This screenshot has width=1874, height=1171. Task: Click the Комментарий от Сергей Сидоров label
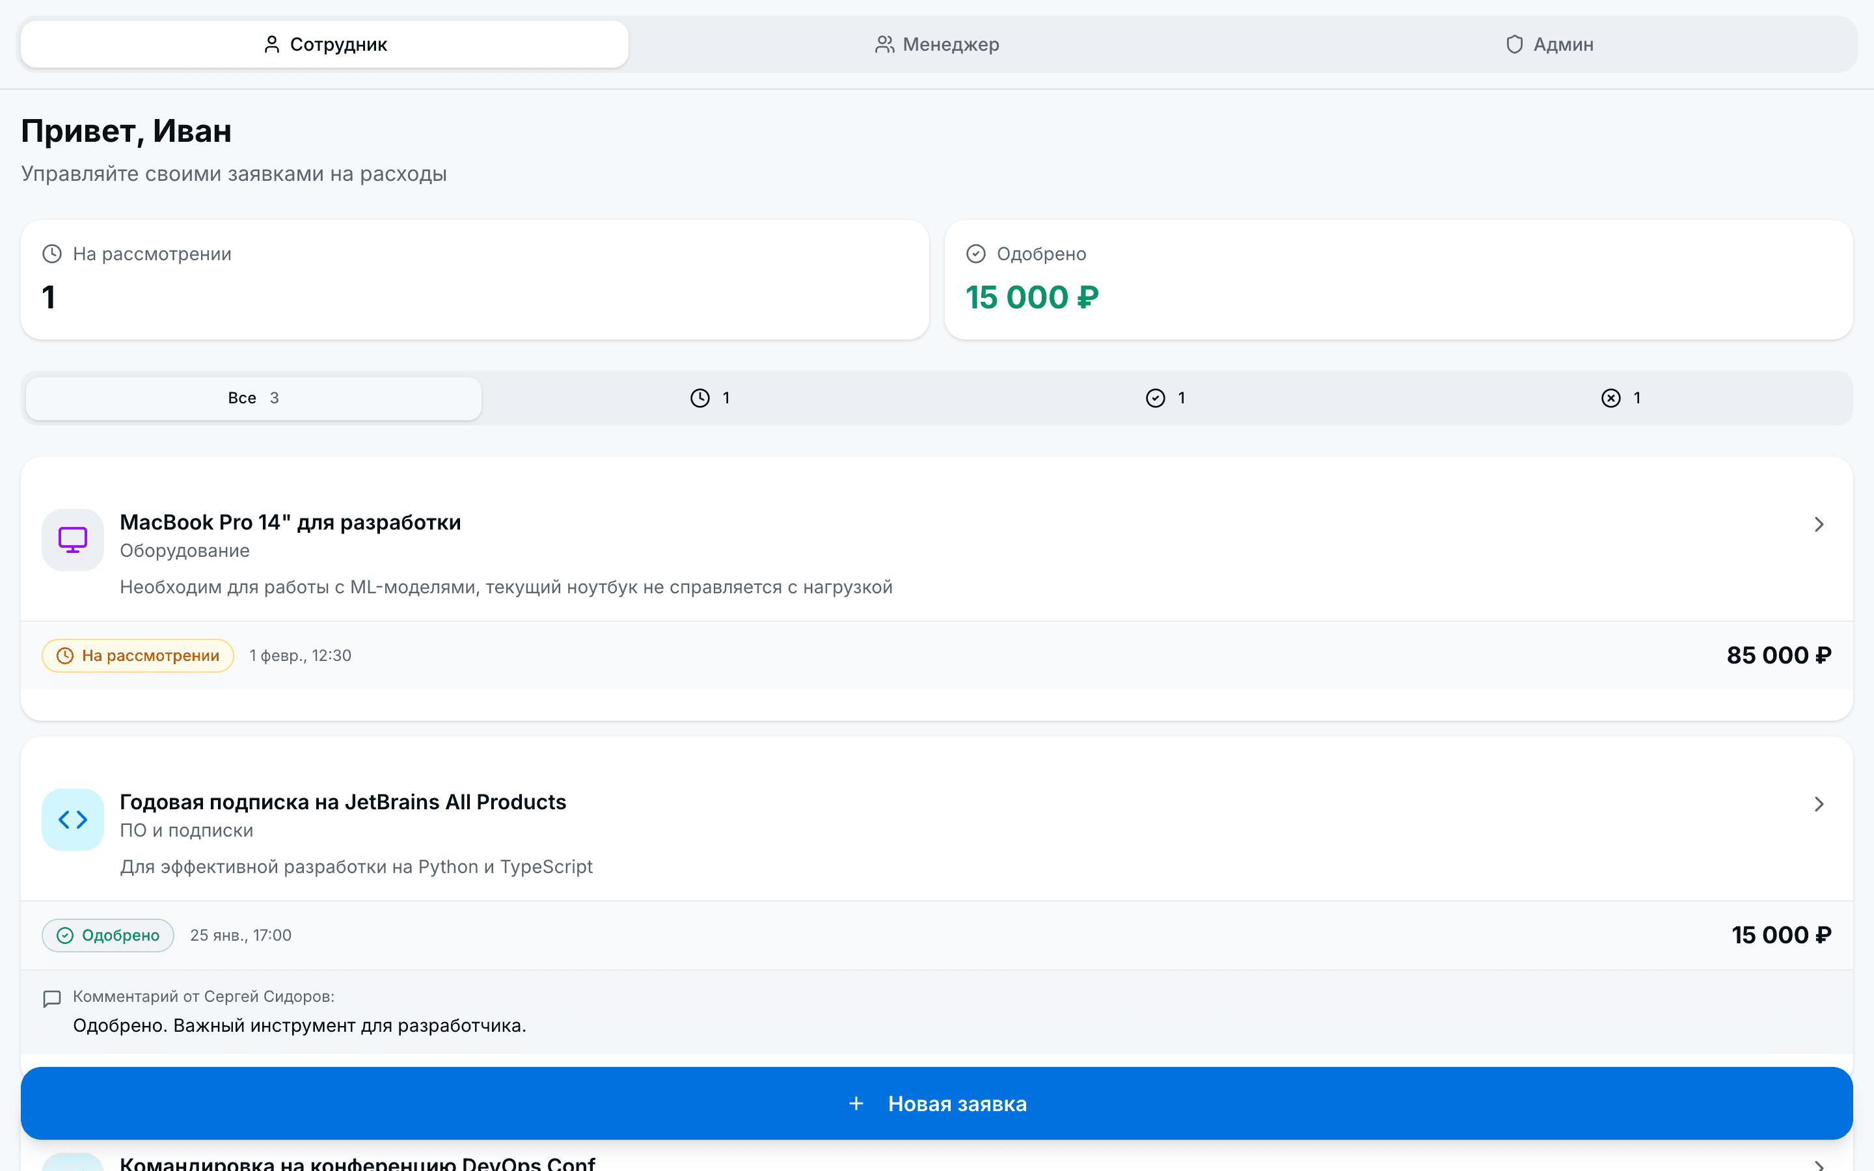tap(204, 997)
